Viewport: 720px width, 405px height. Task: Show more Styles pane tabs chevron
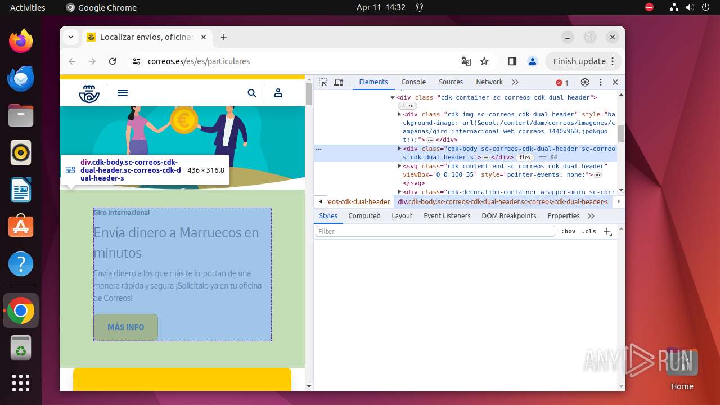(591, 216)
